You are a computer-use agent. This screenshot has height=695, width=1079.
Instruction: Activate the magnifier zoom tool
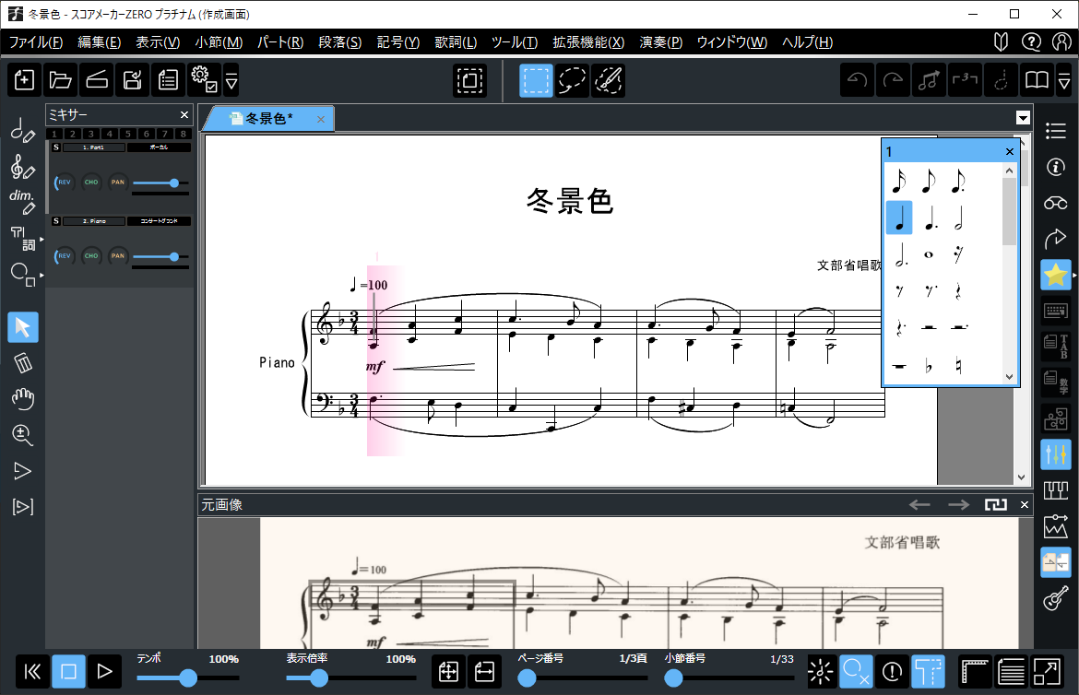[23, 434]
